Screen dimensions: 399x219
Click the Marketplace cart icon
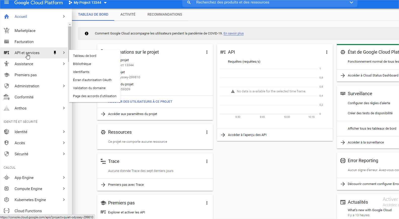tap(7, 31)
